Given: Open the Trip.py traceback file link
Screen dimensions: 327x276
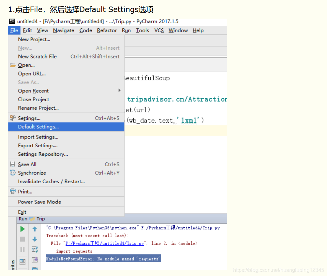Looking at the screenshot, I should coord(105,243).
